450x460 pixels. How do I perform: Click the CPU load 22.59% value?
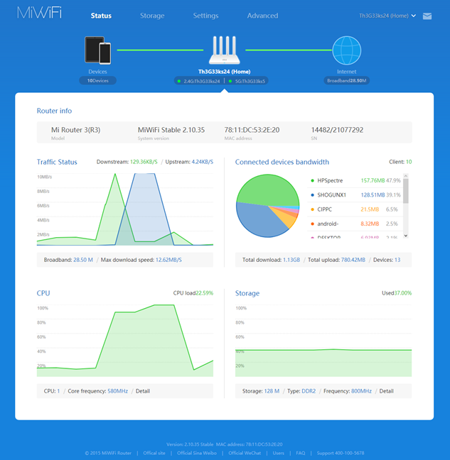[x=205, y=293]
